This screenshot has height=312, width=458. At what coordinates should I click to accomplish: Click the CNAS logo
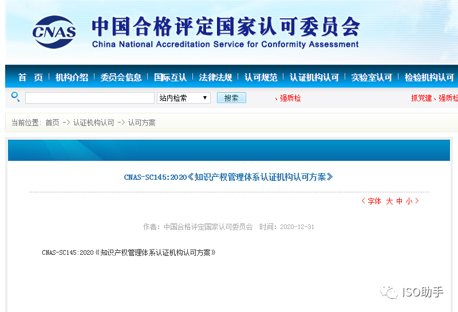[x=54, y=32]
